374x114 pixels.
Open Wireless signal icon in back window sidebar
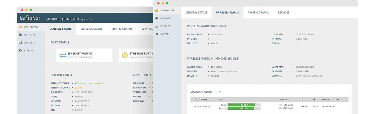tap(20, 43)
